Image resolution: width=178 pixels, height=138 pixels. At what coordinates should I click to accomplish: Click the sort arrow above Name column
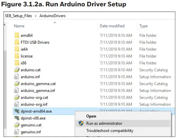[x=55, y=23]
